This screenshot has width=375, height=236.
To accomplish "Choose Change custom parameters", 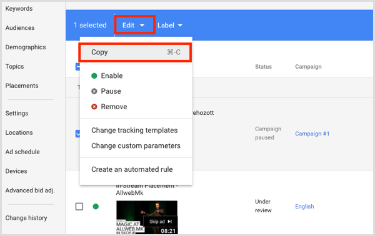I will [x=136, y=145].
